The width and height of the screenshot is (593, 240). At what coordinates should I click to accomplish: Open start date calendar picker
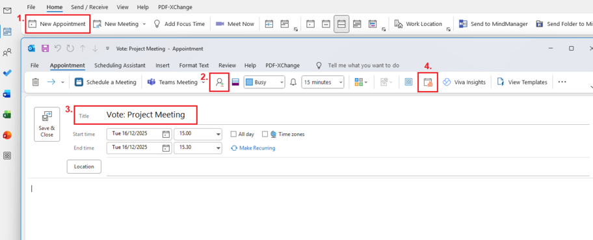tap(166, 135)
